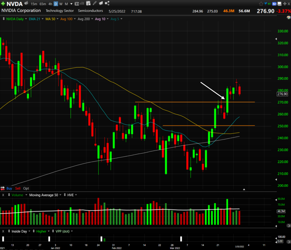
Task: Open the Inside Day indicator dropdown
Action: [x=29, y=231]
